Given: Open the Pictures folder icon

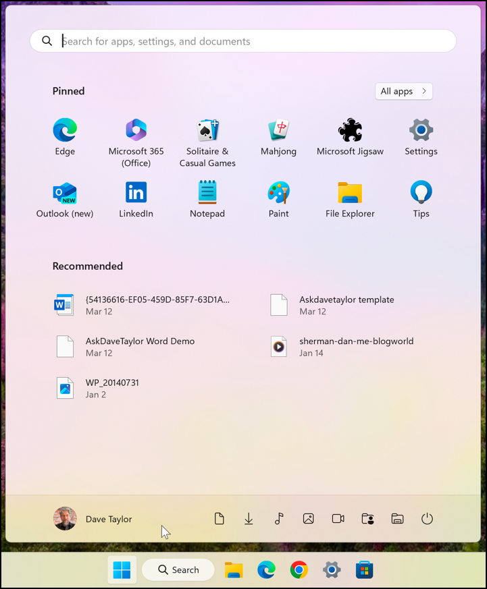Looking at the screenshot, I should point(309,519).
